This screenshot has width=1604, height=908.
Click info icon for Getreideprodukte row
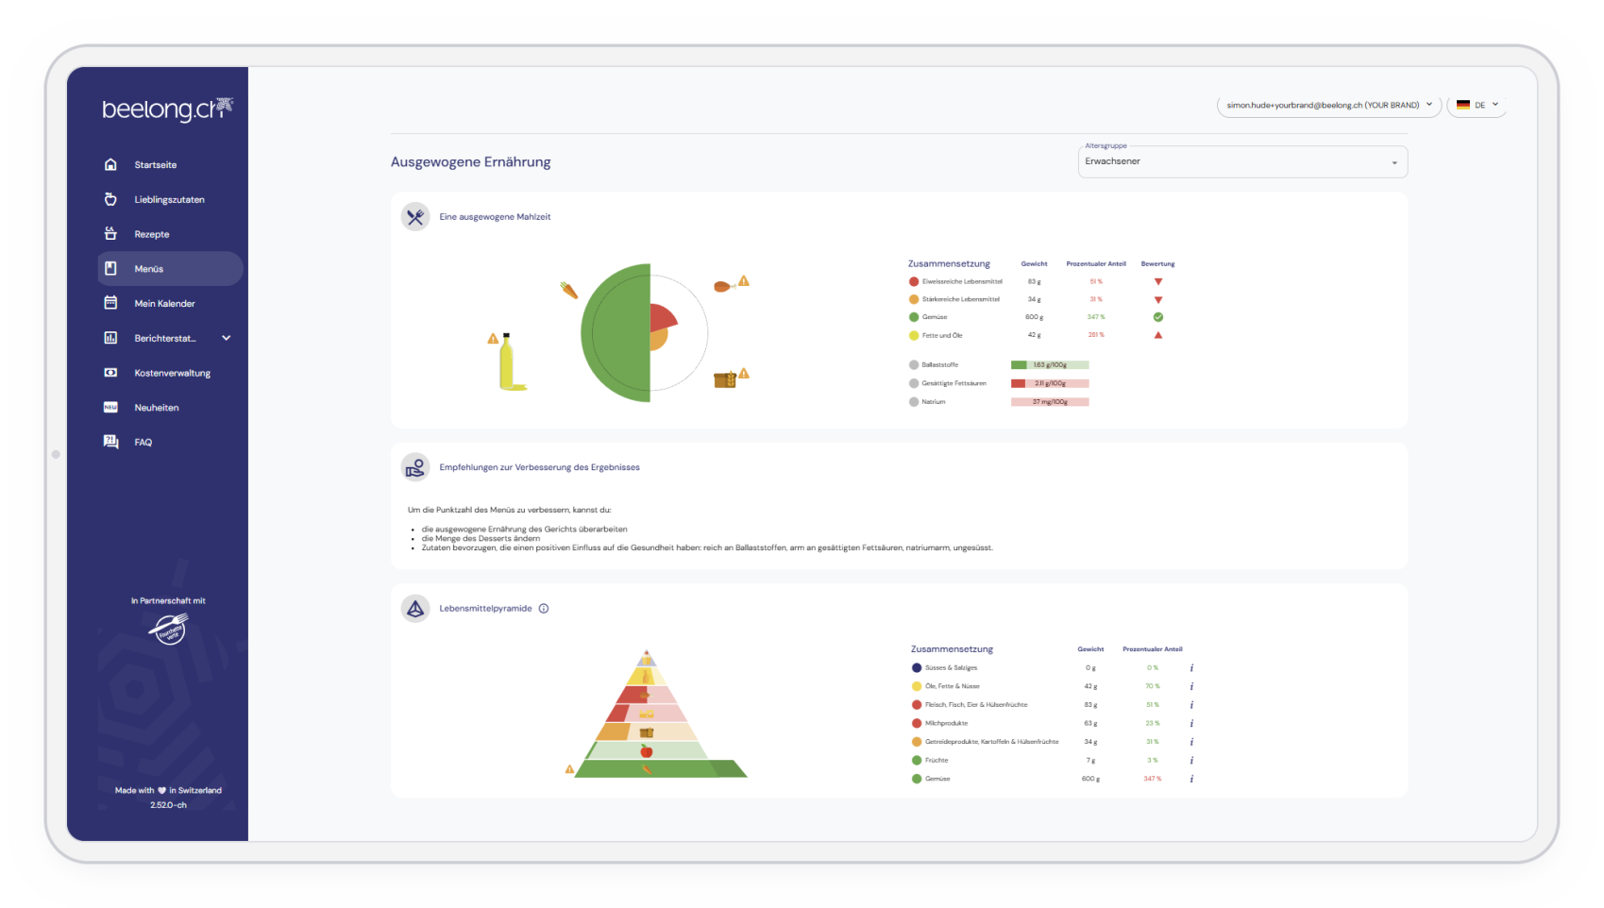point(1191,742)
